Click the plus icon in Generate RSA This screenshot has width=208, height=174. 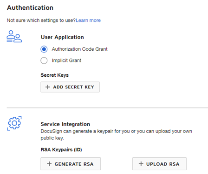[x=49, y=164]
